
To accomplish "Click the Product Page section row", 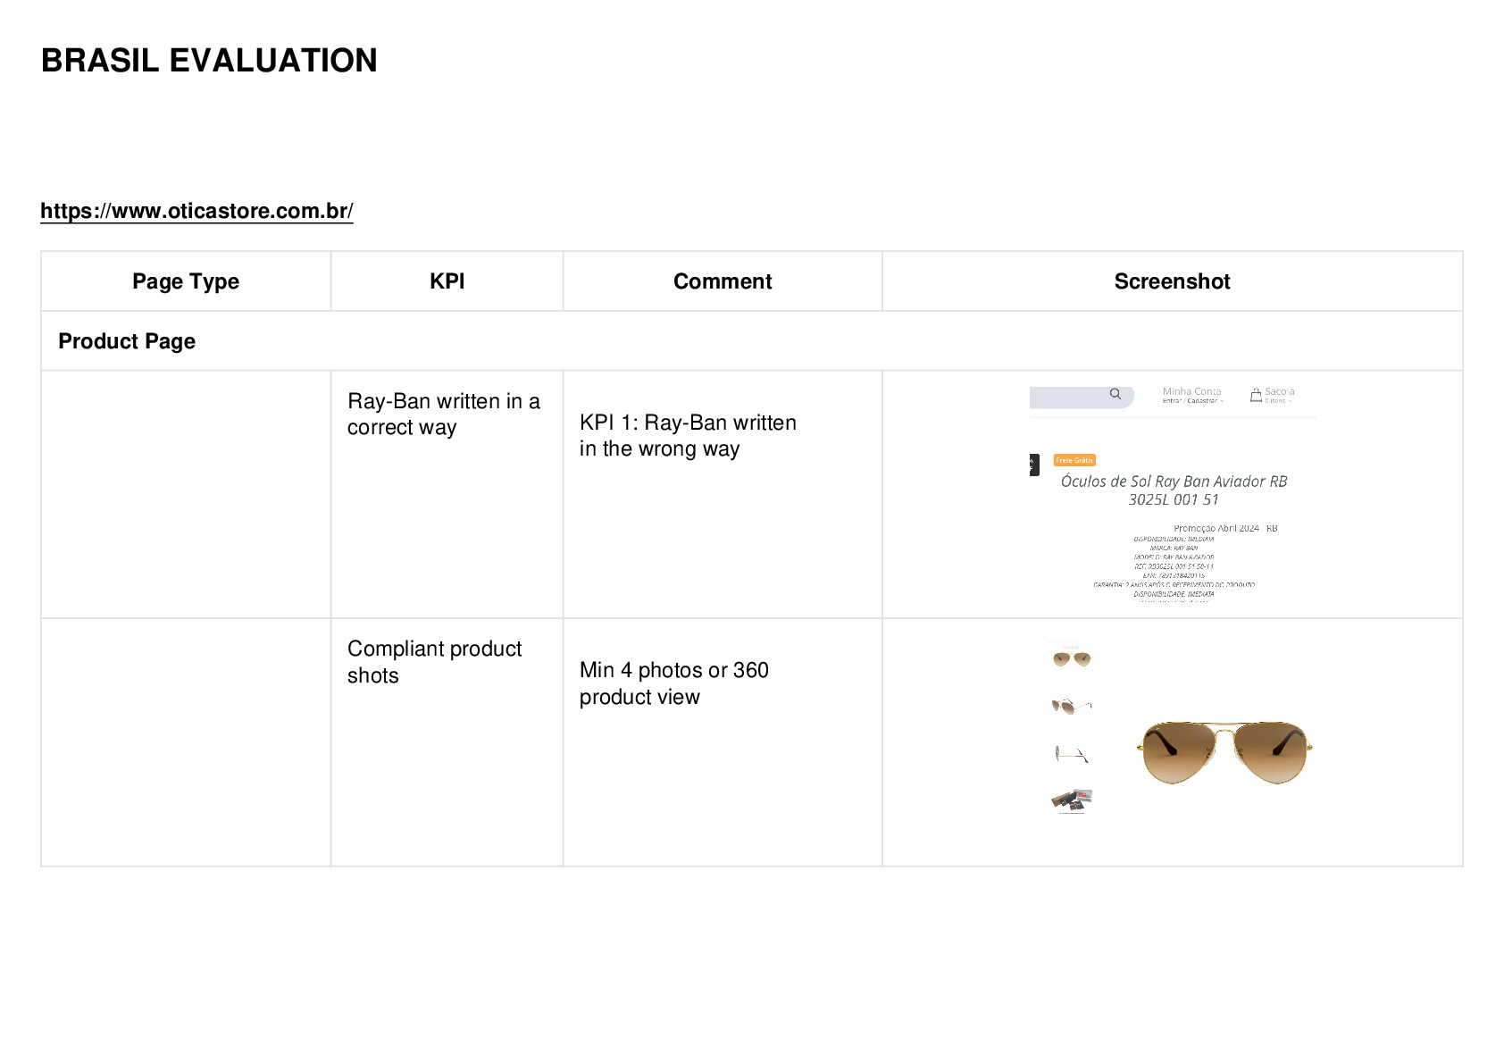I will (751, 341).
